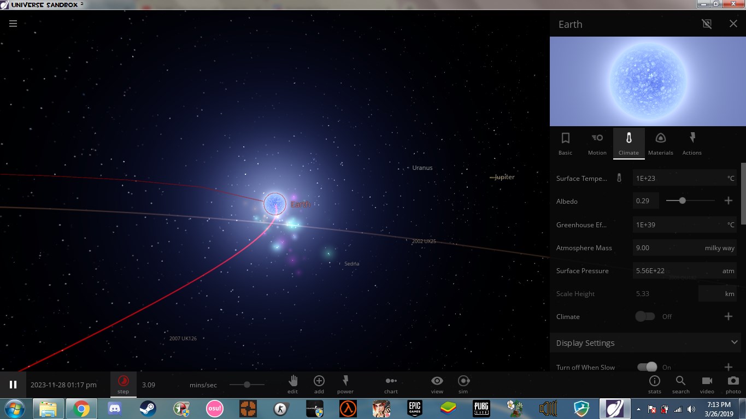Open Google Chrome from the taskbar
Viewport: 746px width, 419px height.
(81, 408)
